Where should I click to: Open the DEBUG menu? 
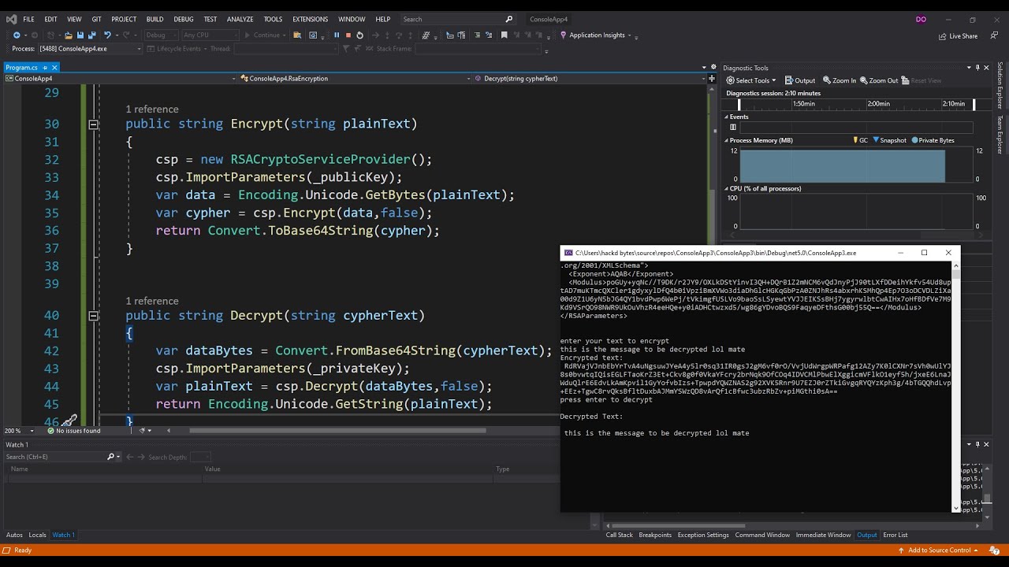183,19
